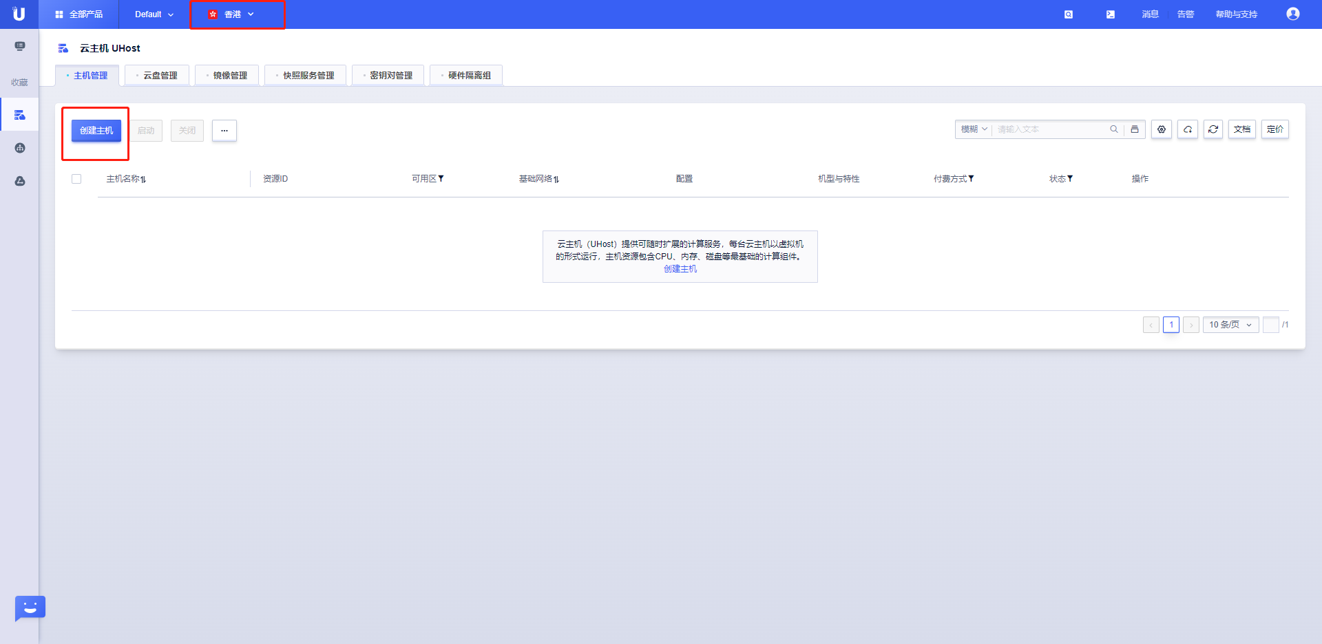Open the global search icon in the top bar
The width and height of the screenshot is (1322, 644).
click(1068, 14)
